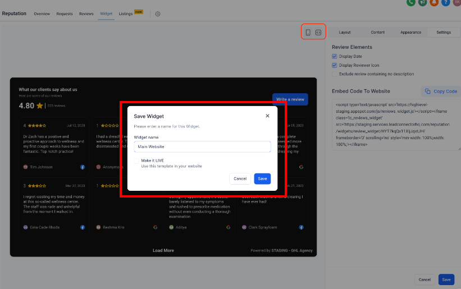Click the bottom panel Save button
The image size is (461, 289).
click(446, 279)
